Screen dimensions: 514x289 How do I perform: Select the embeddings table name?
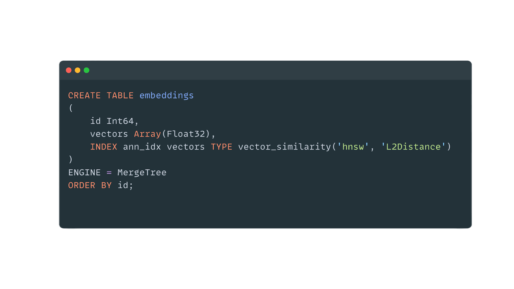(x=166, y=96)
